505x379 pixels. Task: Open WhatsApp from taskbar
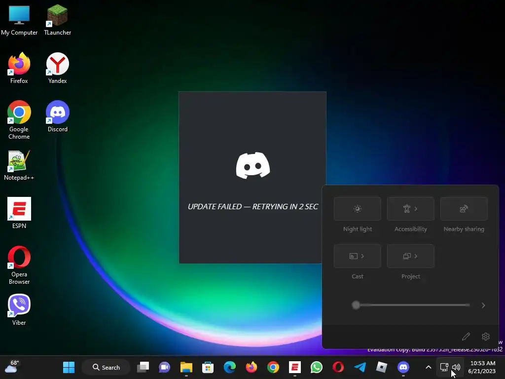pos(316,367)
